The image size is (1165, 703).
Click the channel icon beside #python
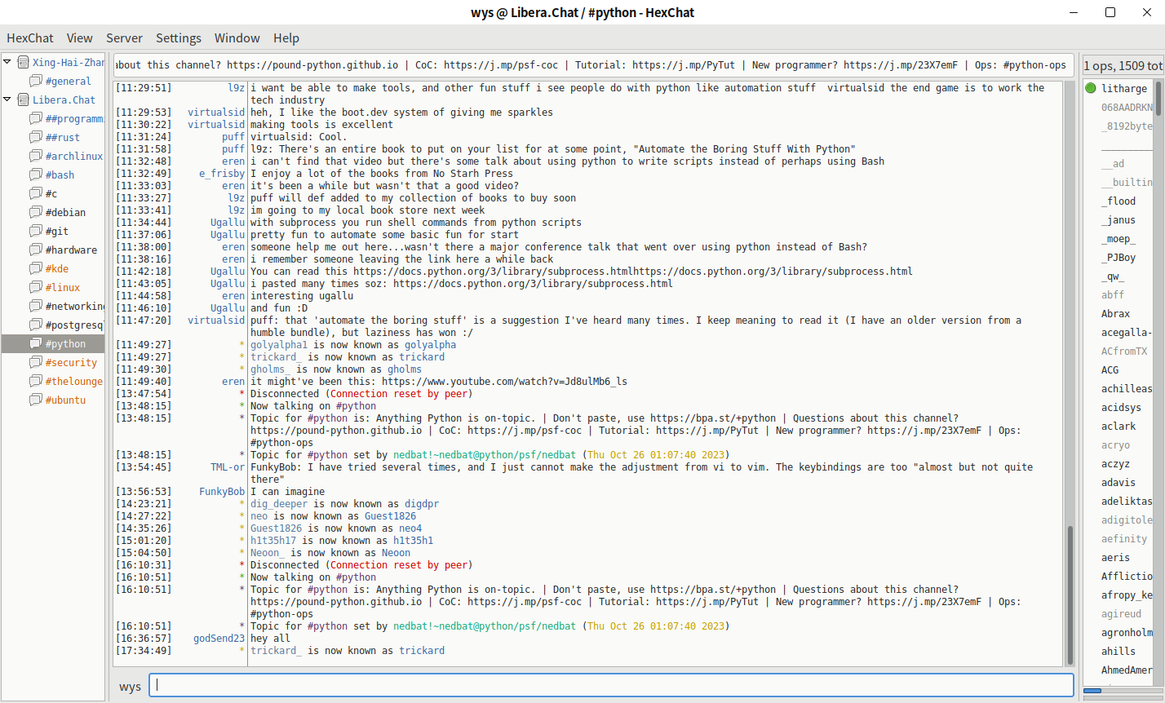(36, 344)
